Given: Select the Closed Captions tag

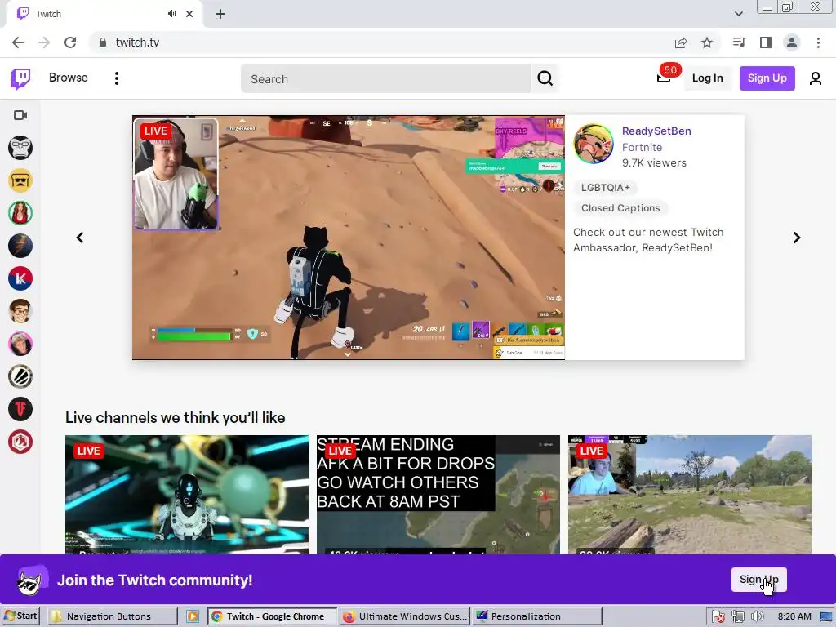Looking at the screenshot, I should 620,208.
